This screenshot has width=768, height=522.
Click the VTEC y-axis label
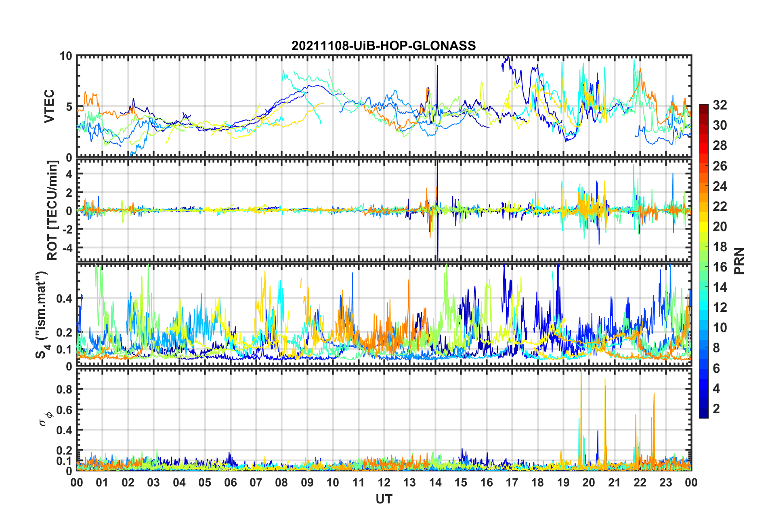point(49,106)
